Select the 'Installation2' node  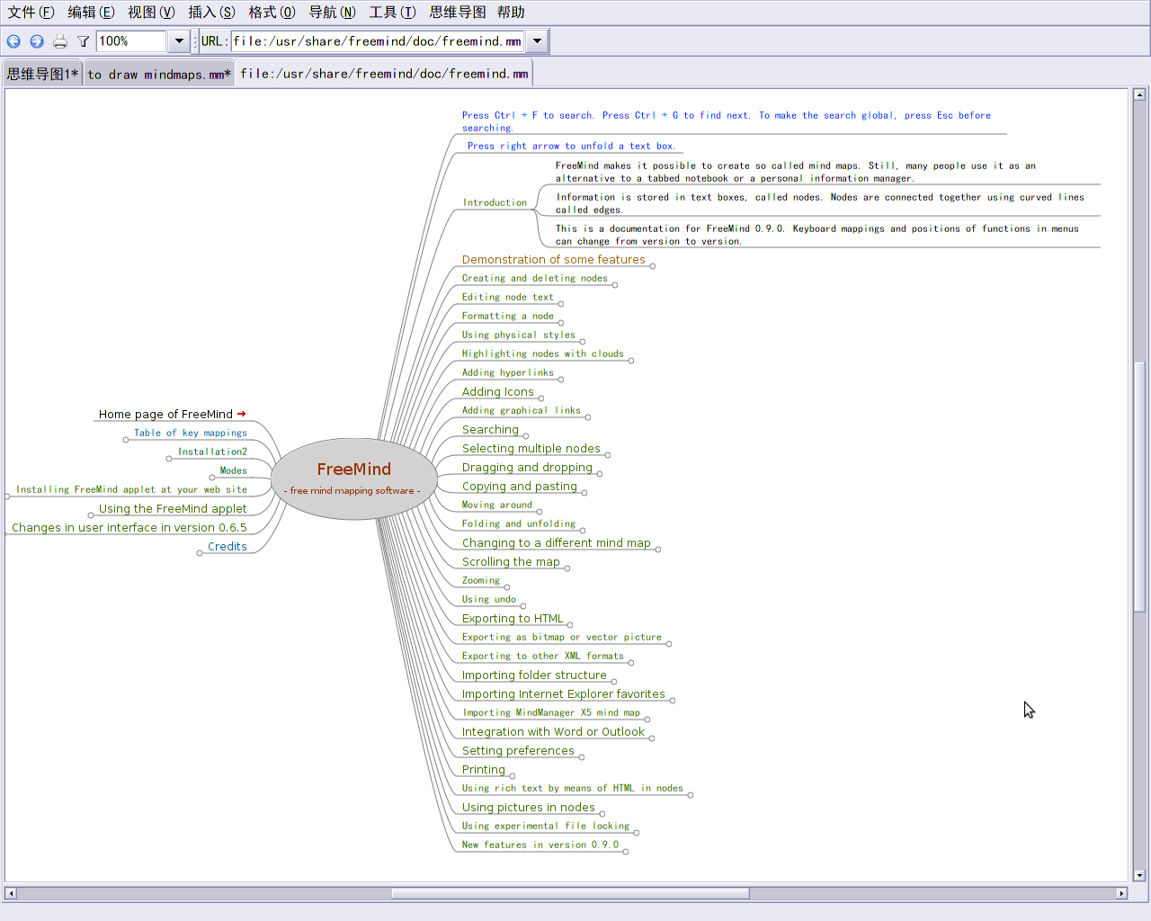[x=212, y=452]
